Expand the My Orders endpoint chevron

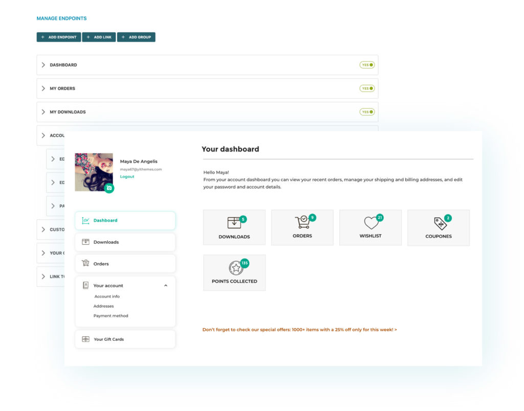point(43,89)
